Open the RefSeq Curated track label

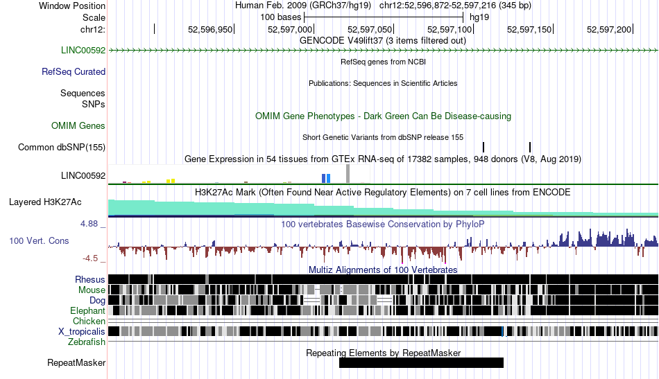point(73,72)
